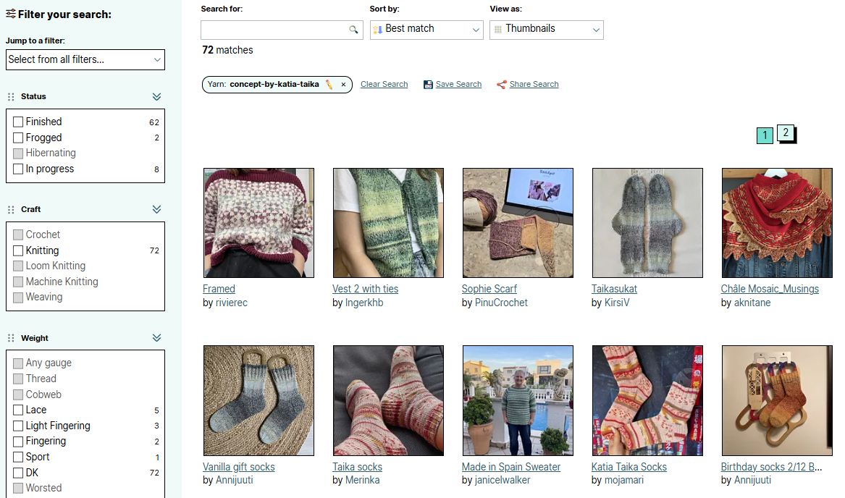The height and width of the screenshot is (498, 845).
Task: Click the Save Search floppy disk icon
Action: tap(428, 85)
